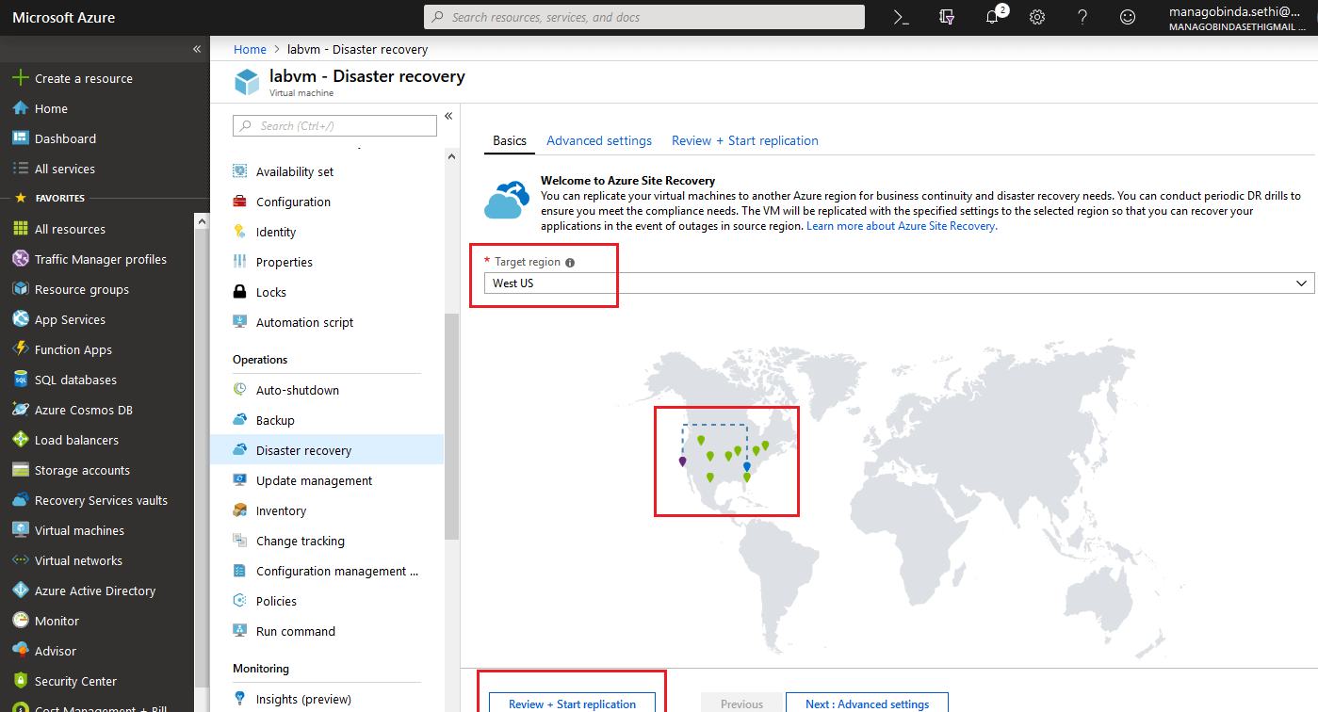
Task: Open the notifications bell
Action: (992, 17)
